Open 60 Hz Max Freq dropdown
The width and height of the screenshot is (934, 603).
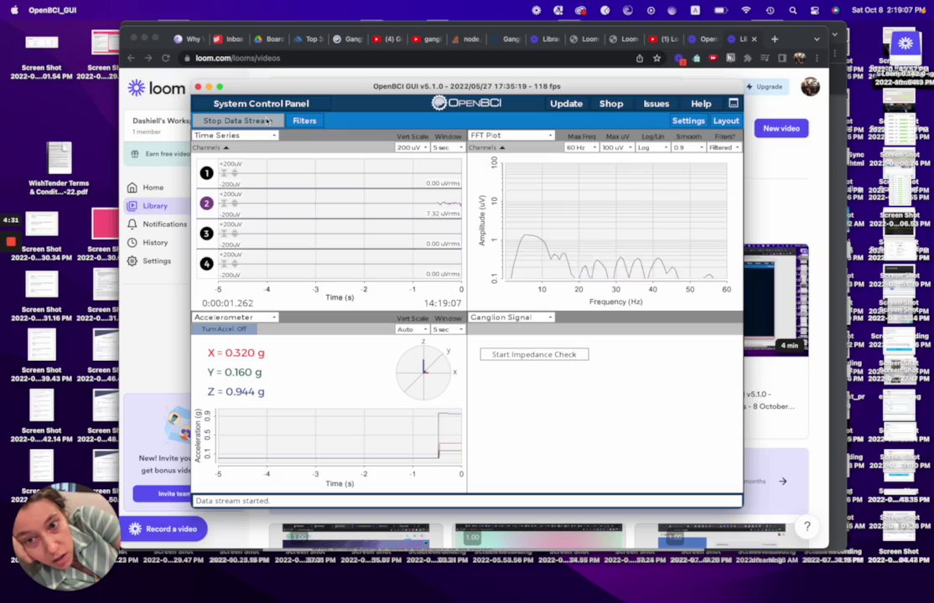coord(581,147)
